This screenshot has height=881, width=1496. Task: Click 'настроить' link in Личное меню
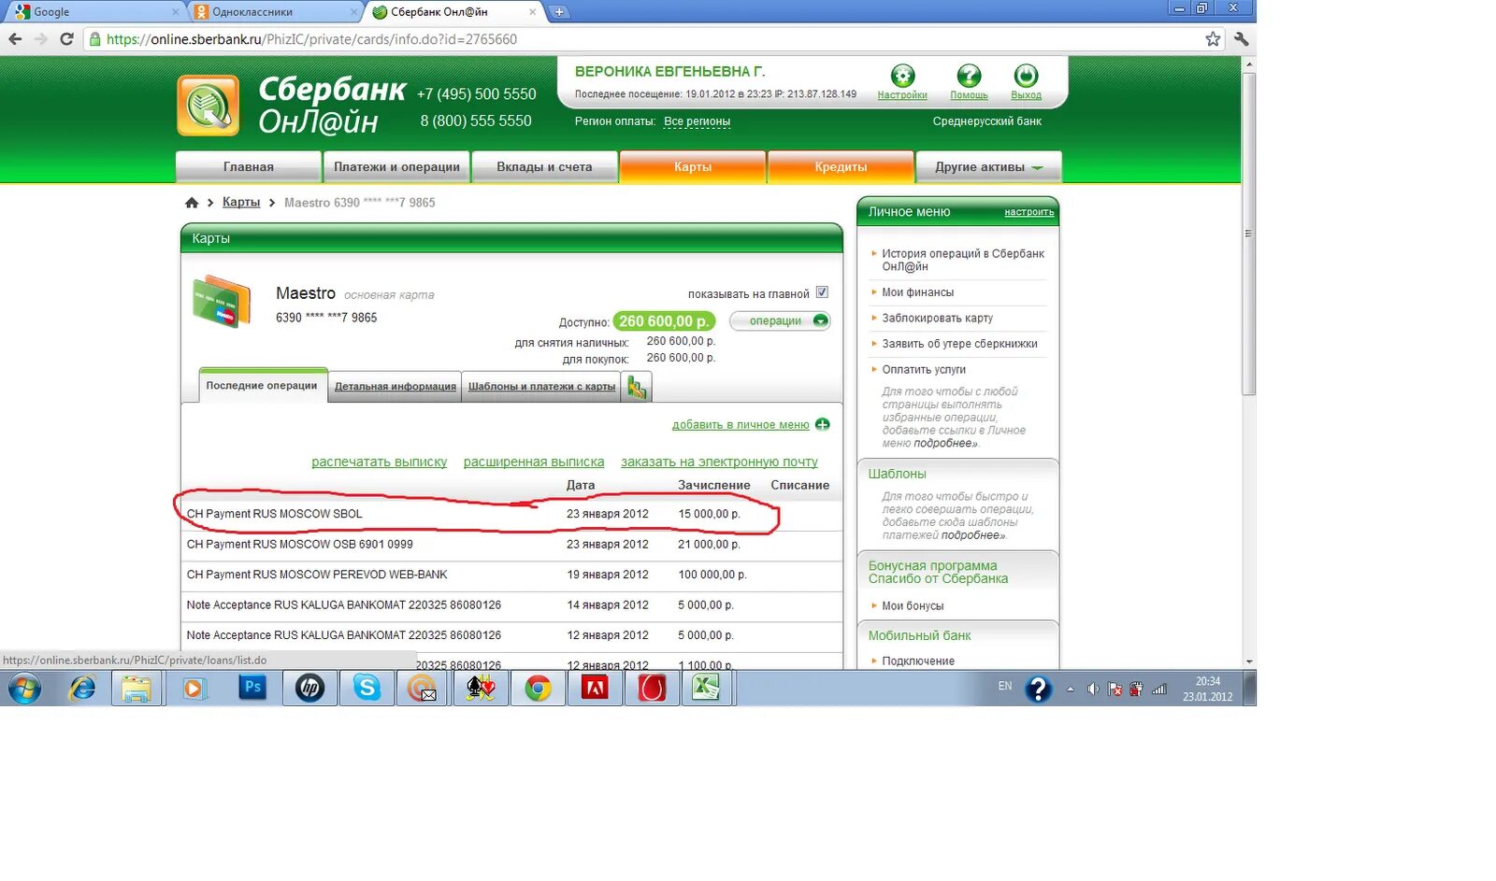coord(1028,212)
